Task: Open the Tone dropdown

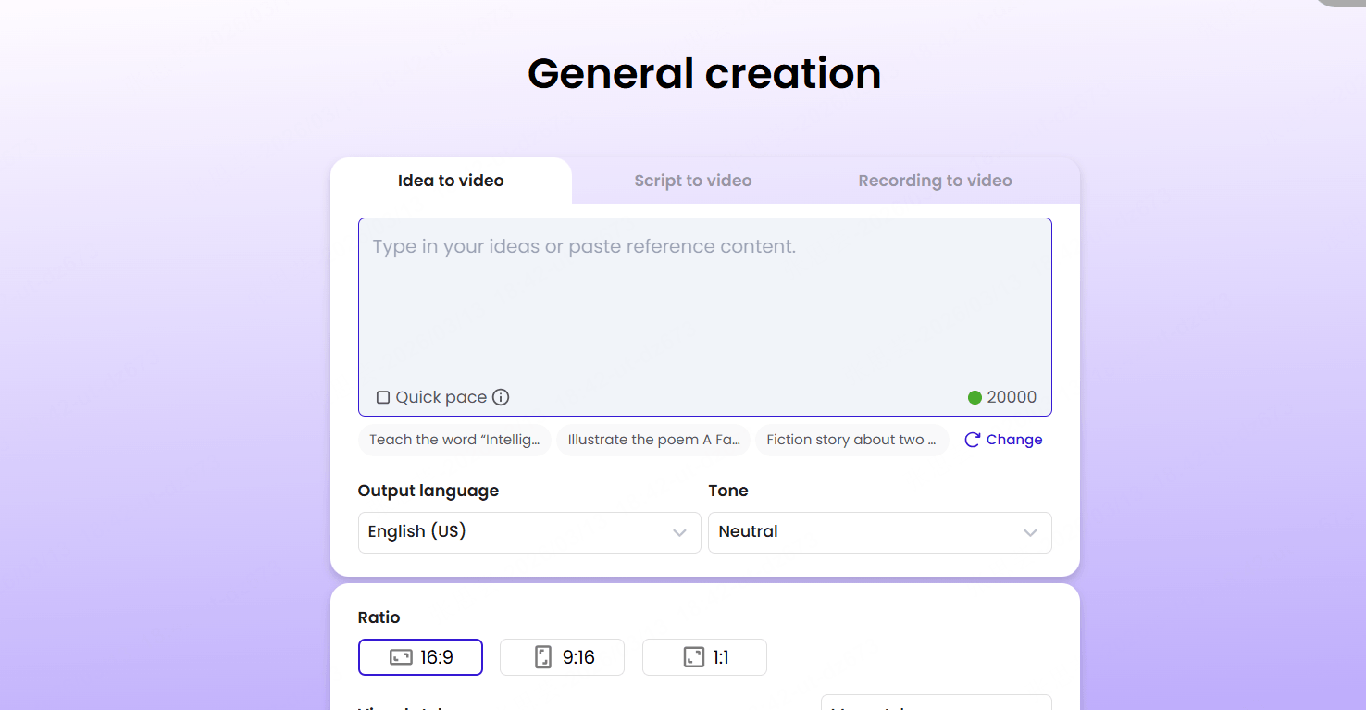Action: click(879, 532)
